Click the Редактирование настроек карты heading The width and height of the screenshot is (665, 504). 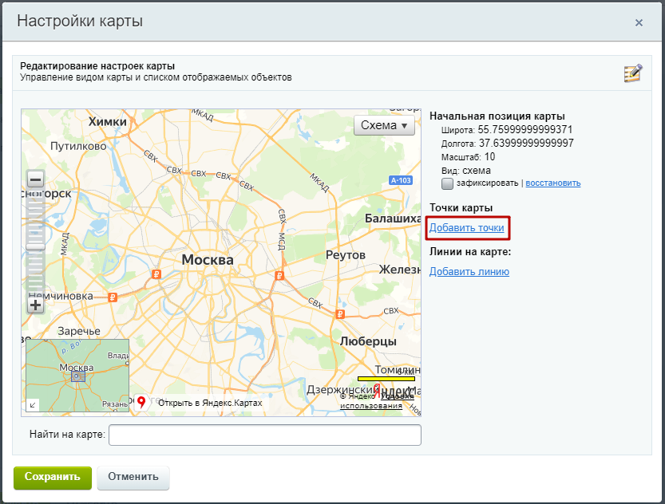click(x=97, y=66)
